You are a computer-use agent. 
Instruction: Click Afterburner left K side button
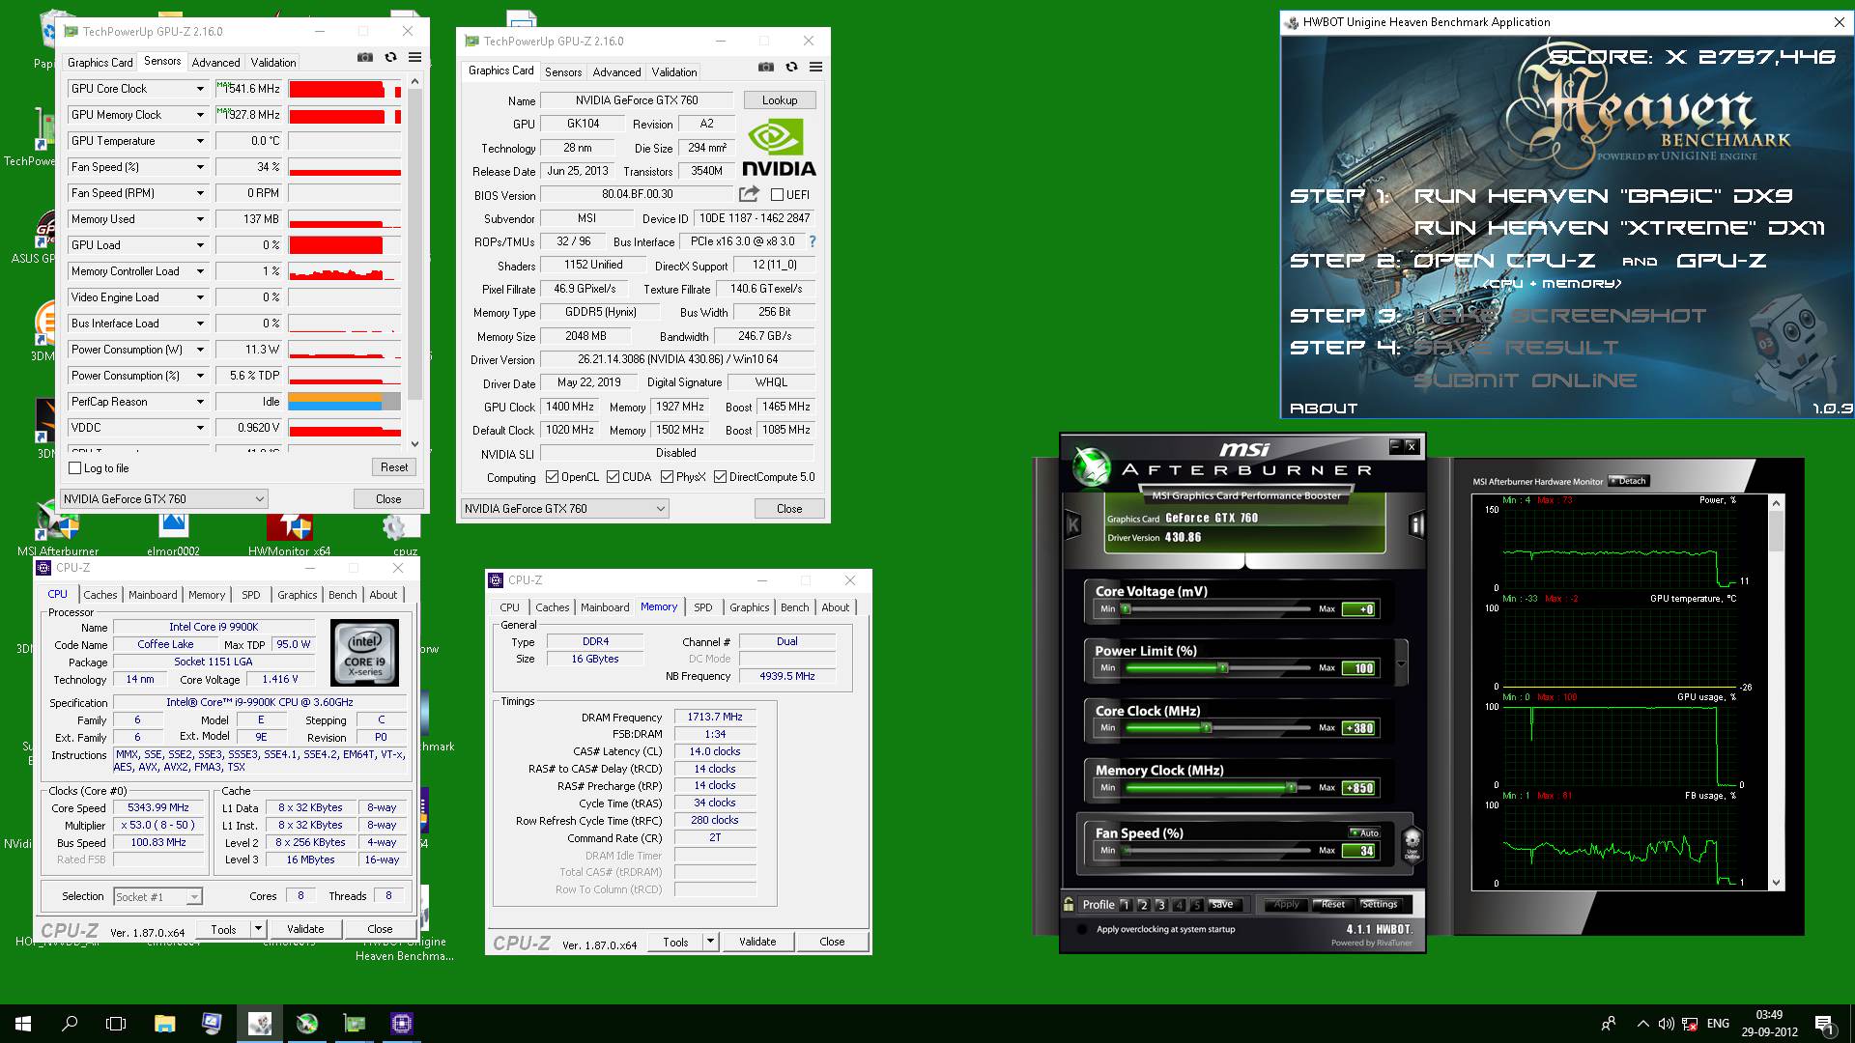click(1072, 525)
